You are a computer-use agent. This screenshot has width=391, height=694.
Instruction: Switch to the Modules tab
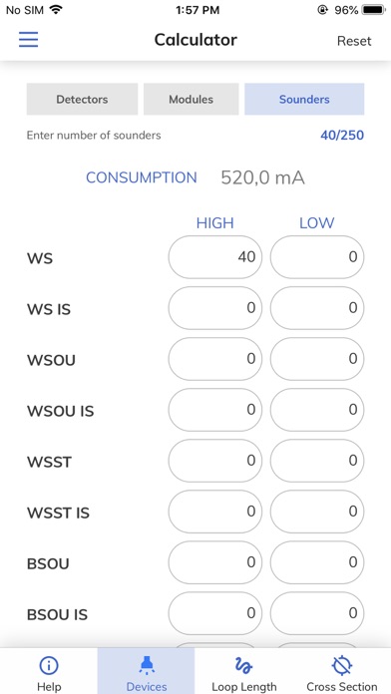191,99
